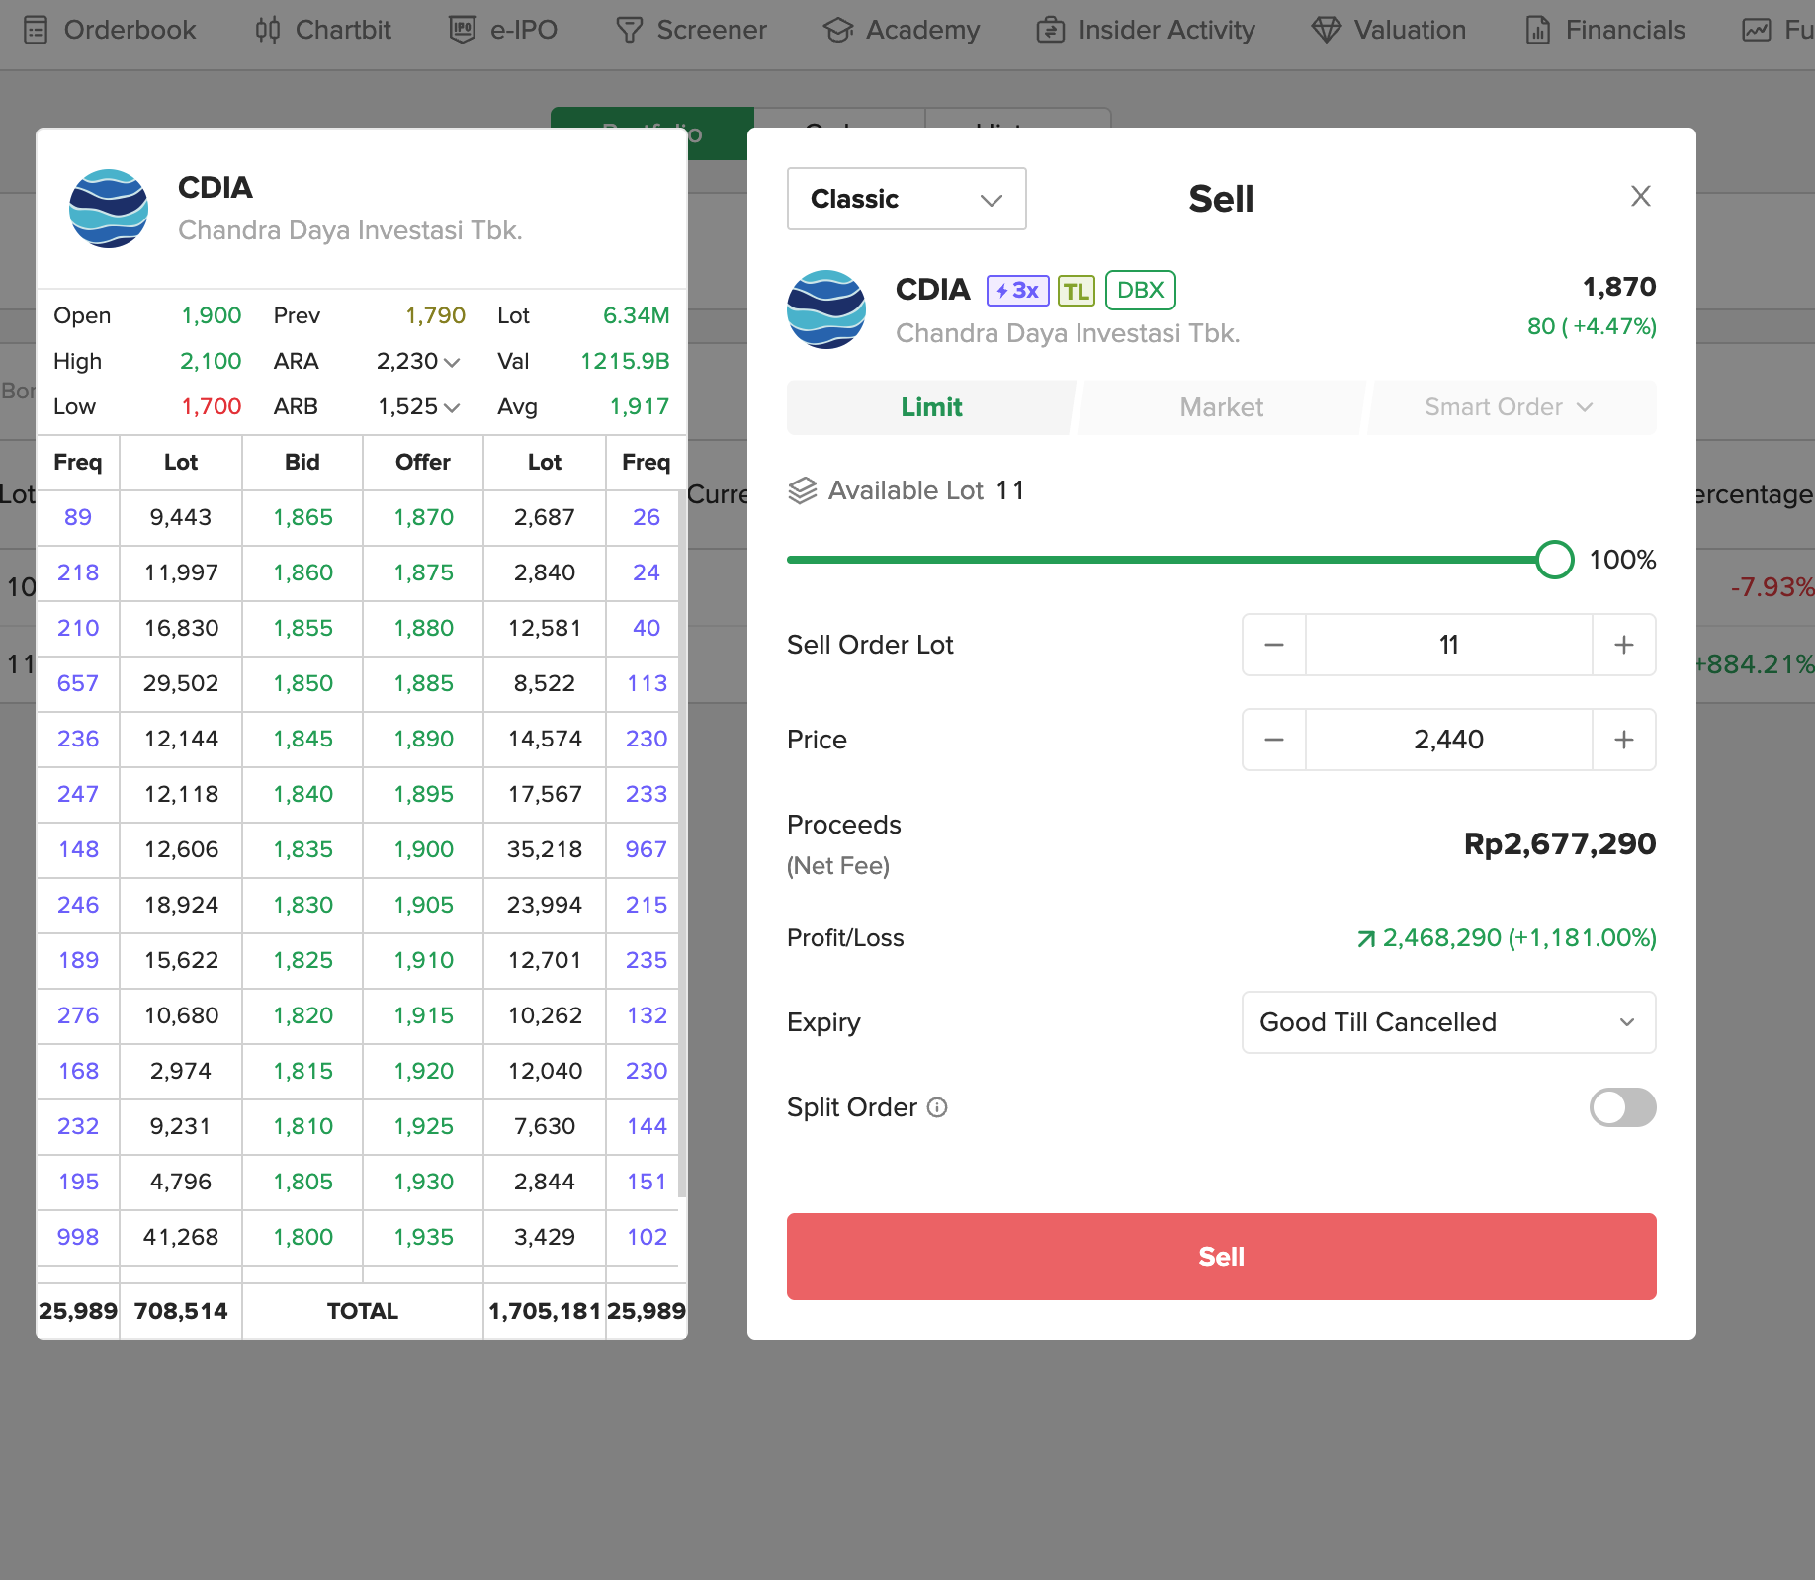This screenshot has width=1815, height=1580.
Task: Switch to the Market tab
Action: click(x=1222, y=407)
